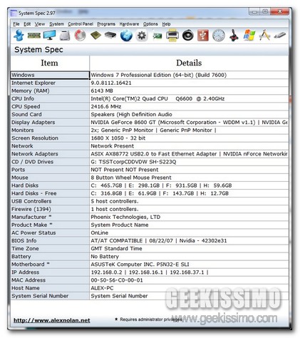The height and width of the screenshot is (338, 300).
Task: Open the CPU processor chip icon
Action: (95, 36)
